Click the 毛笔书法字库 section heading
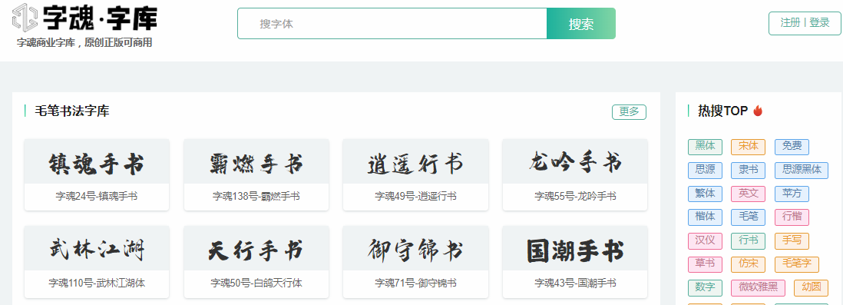 coord(71,111)
